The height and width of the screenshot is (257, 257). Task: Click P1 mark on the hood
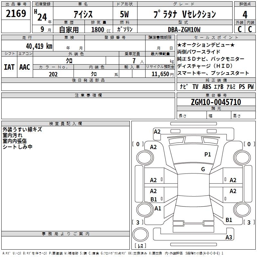[x=208, y=154]
